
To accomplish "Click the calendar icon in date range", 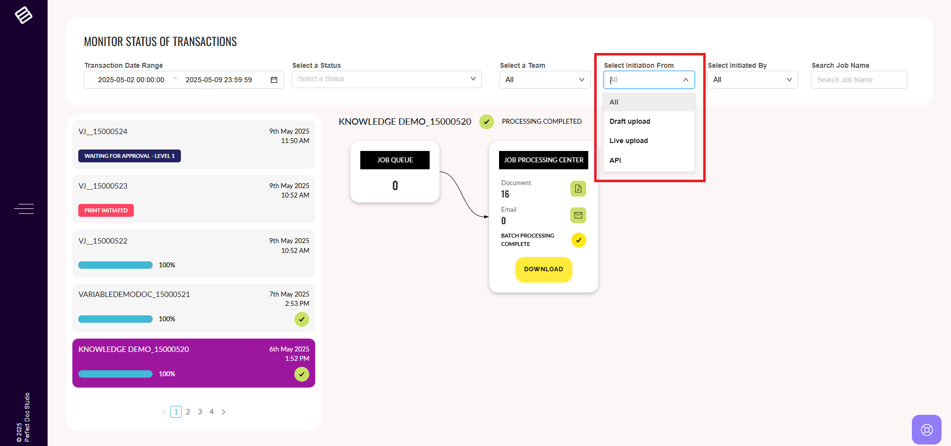I will coord(274,80).
